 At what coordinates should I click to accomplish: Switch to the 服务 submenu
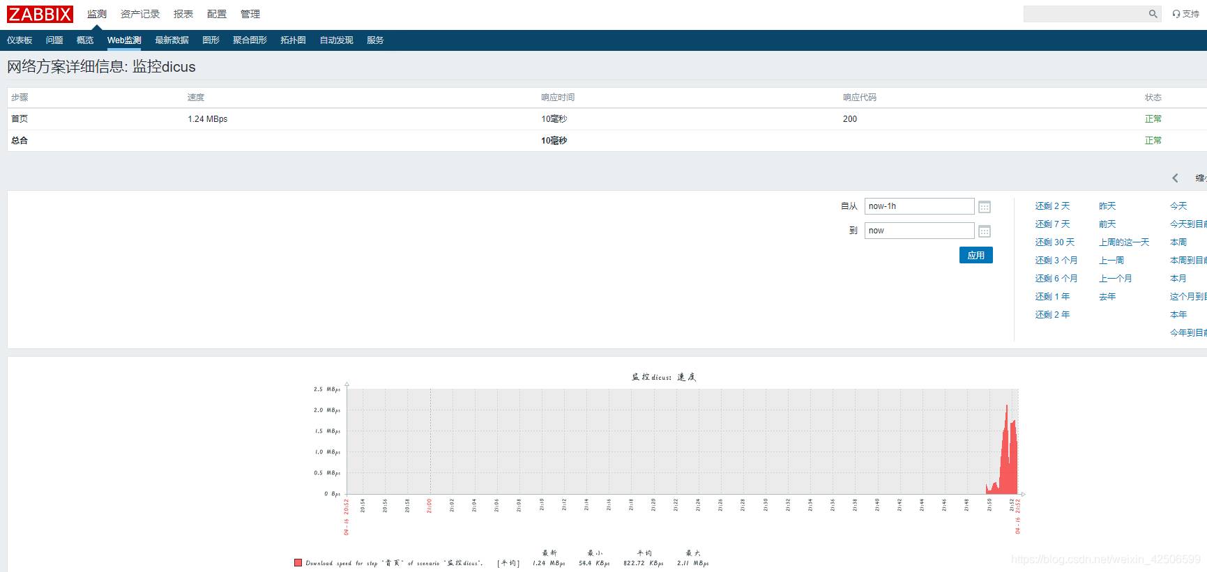(375, 40)
